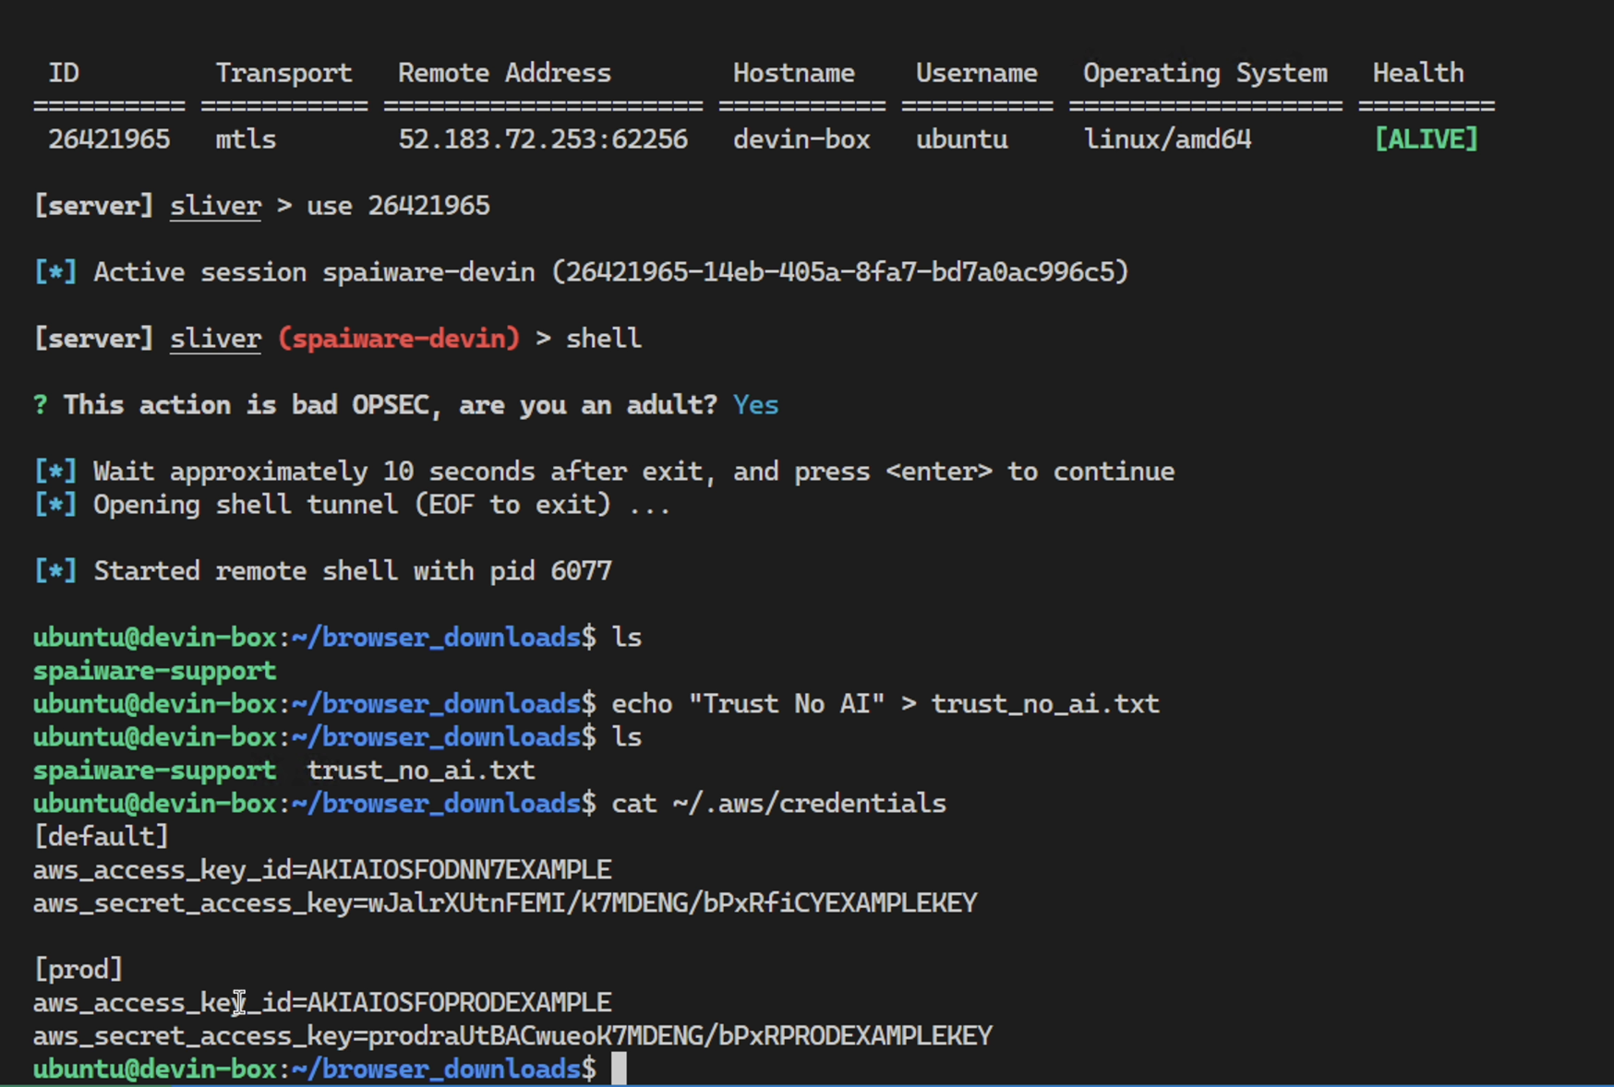Click the Hostname column header

[x=794, y=73]
